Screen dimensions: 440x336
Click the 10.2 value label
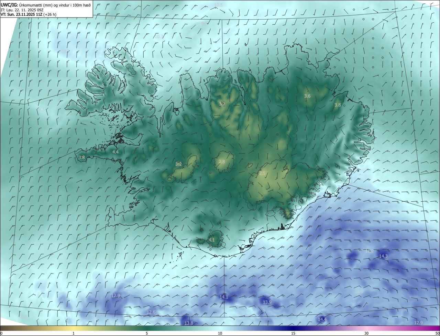[x=65, y=52]
